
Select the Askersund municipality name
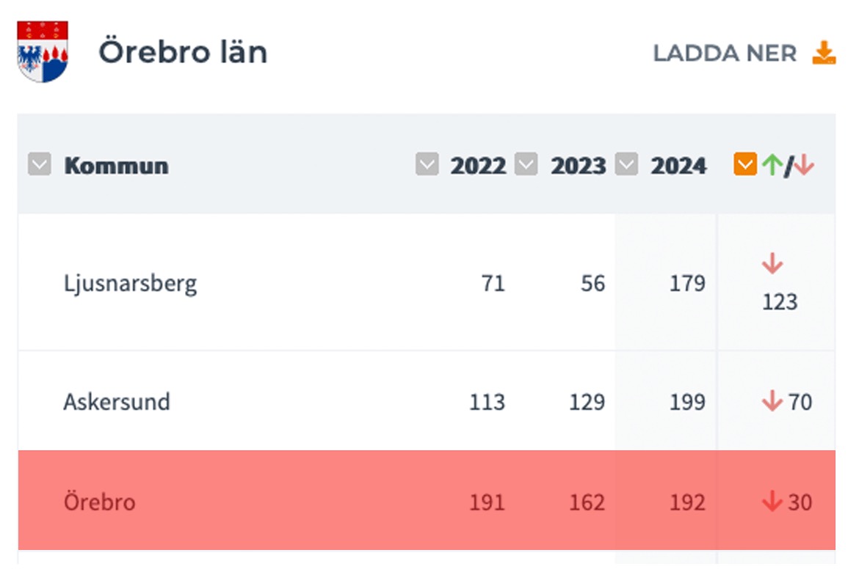(117, 402)
